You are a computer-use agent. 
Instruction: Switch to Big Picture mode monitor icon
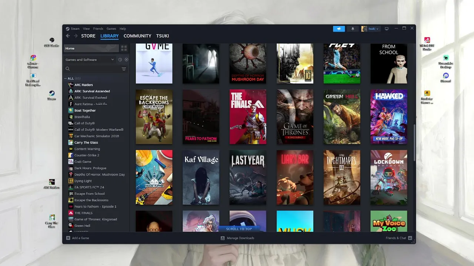point(387,28)
